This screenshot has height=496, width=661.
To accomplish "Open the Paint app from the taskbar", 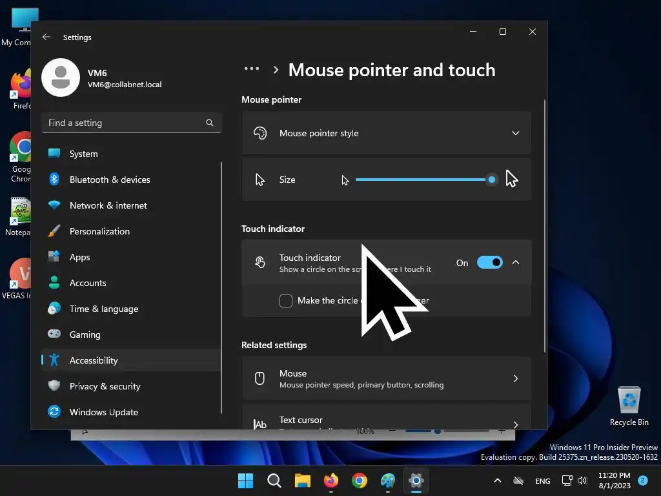I will (x=388, y=480).
